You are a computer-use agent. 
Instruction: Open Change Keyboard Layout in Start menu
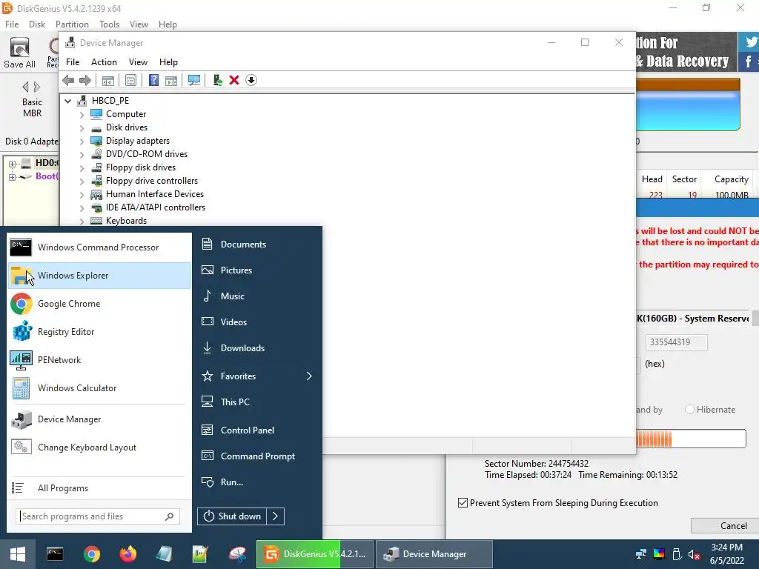100,447
